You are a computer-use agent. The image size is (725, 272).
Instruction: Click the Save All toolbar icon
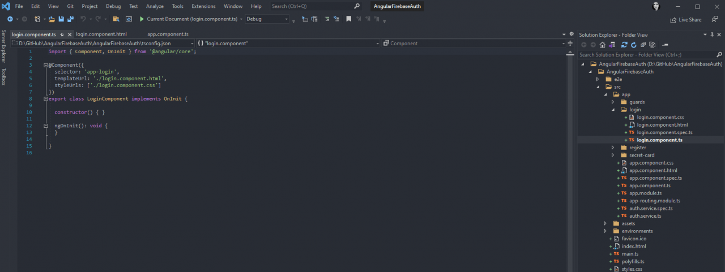[70, 19]
